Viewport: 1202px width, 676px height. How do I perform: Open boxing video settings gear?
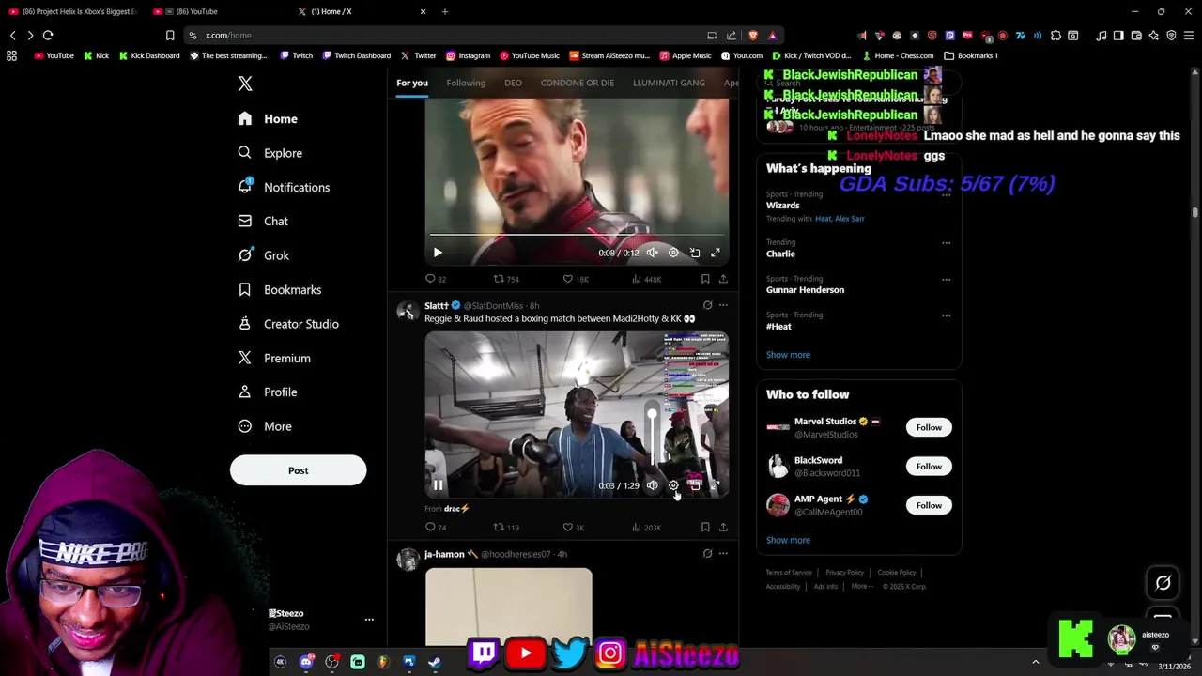pos(673,485)
